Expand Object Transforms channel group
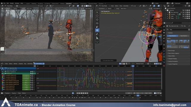Screen dimensions: 191x107 [x=2, y=72]
